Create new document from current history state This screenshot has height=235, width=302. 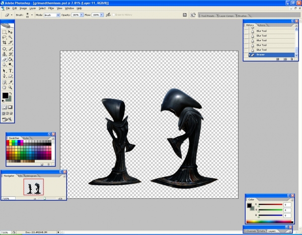[x=277, y=59]
